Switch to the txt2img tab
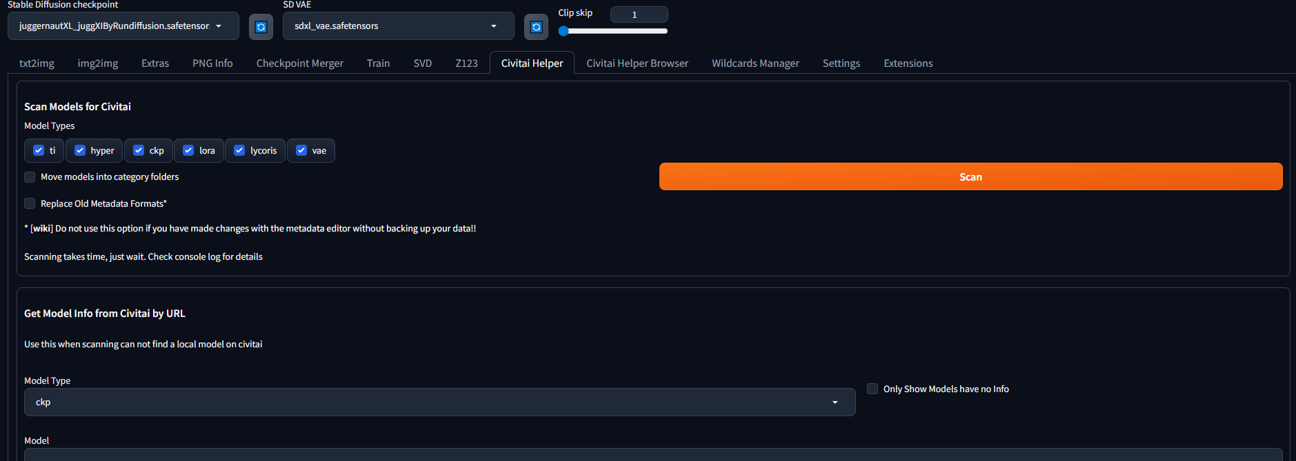 37,63
